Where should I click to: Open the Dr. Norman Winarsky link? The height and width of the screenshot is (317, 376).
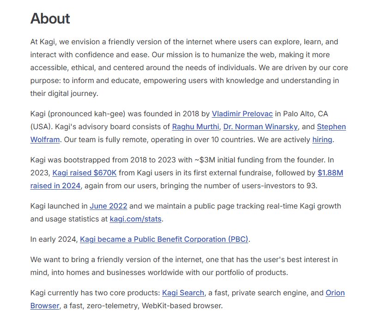click(x=261, y=126)
